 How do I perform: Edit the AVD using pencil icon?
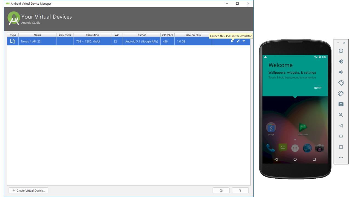(x=238, y=41)
